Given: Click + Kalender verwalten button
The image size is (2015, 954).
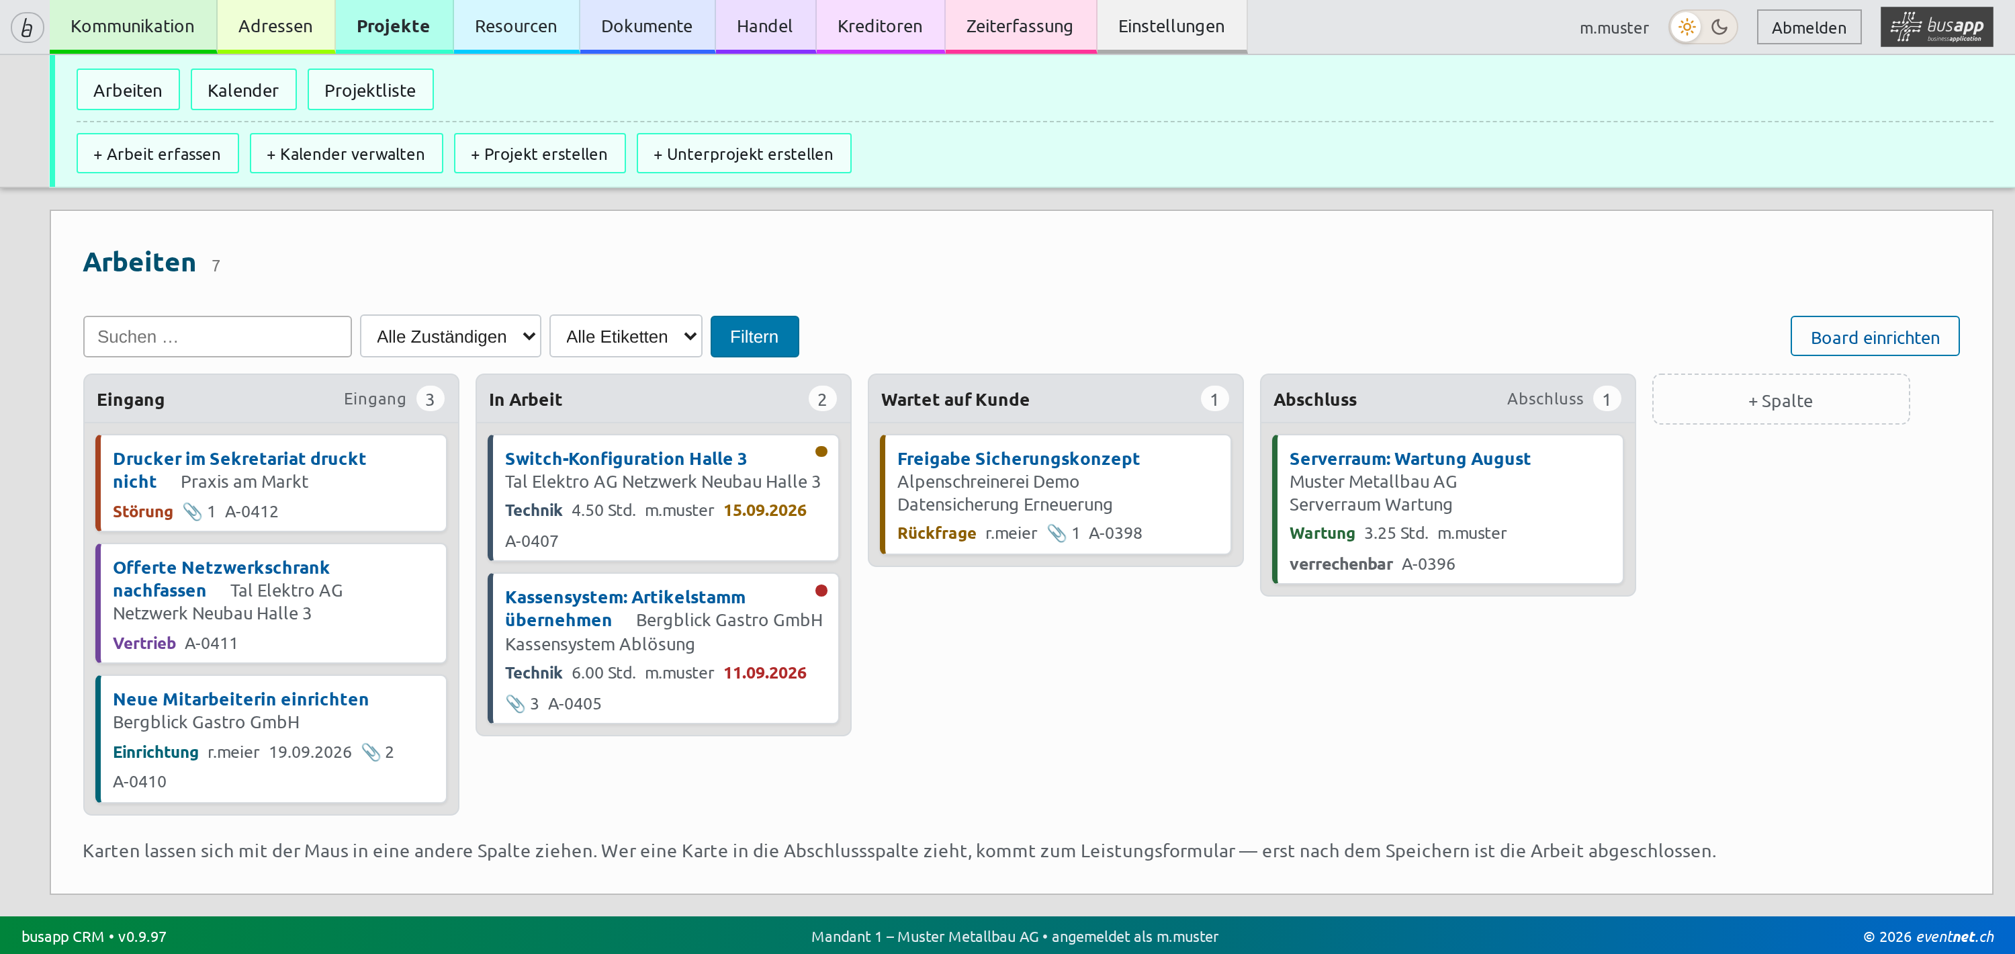Looking at the screenshot, I should 346,153.
